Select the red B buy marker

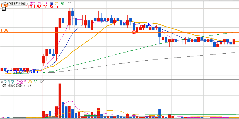tap(134, 32)
